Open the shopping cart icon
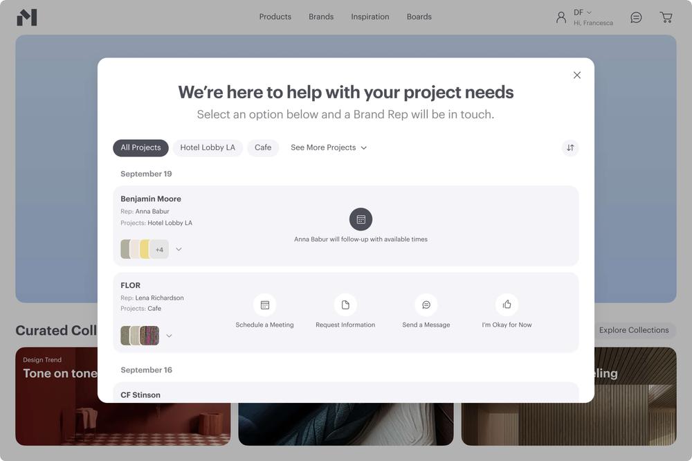Screen dimensions: 692x461 666,18
